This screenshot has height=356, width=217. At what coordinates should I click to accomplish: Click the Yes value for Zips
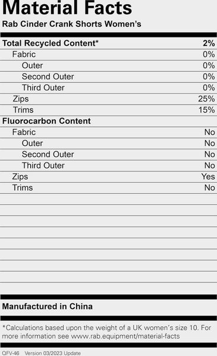click(208, 177)
